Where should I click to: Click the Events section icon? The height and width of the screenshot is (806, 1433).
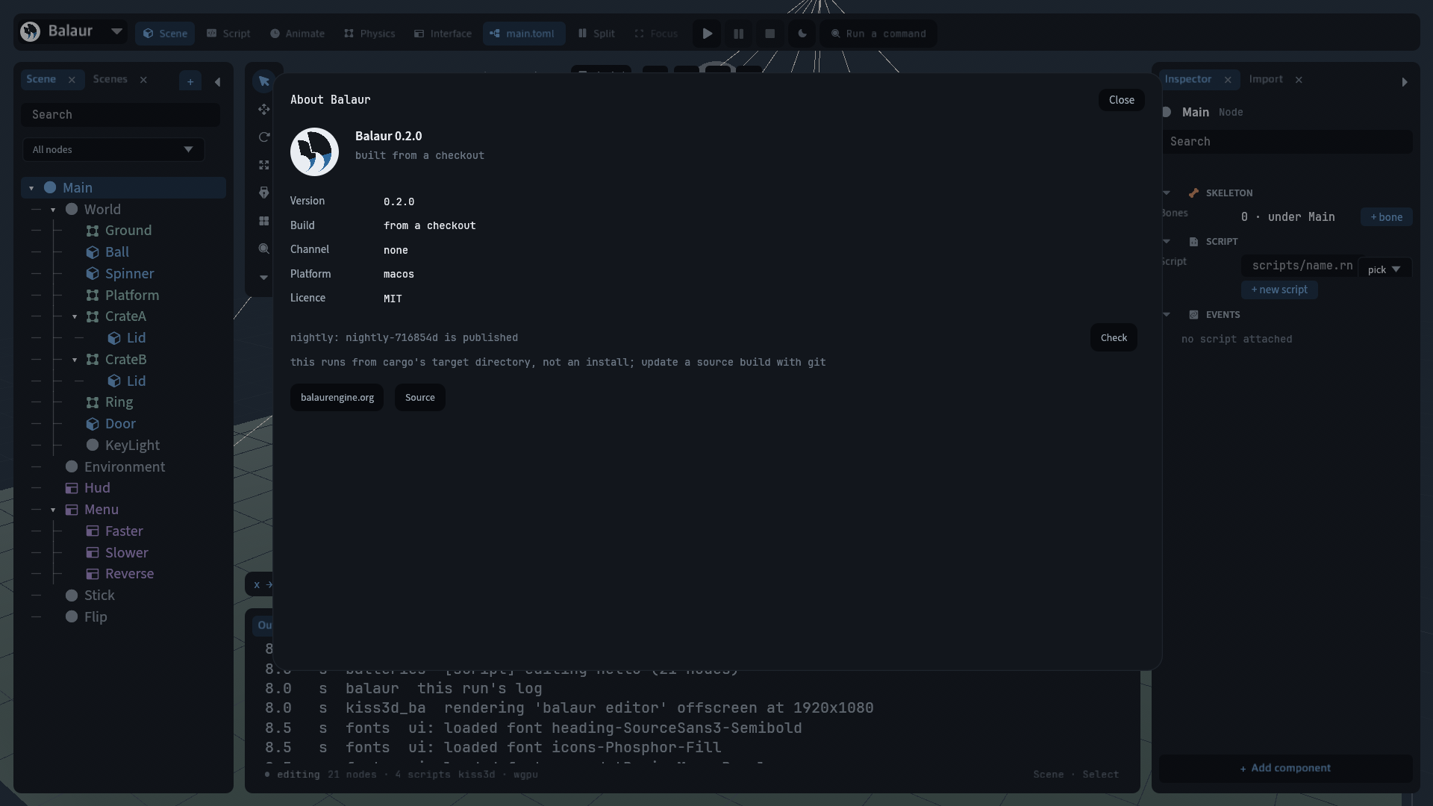(x=1193, y=315)
